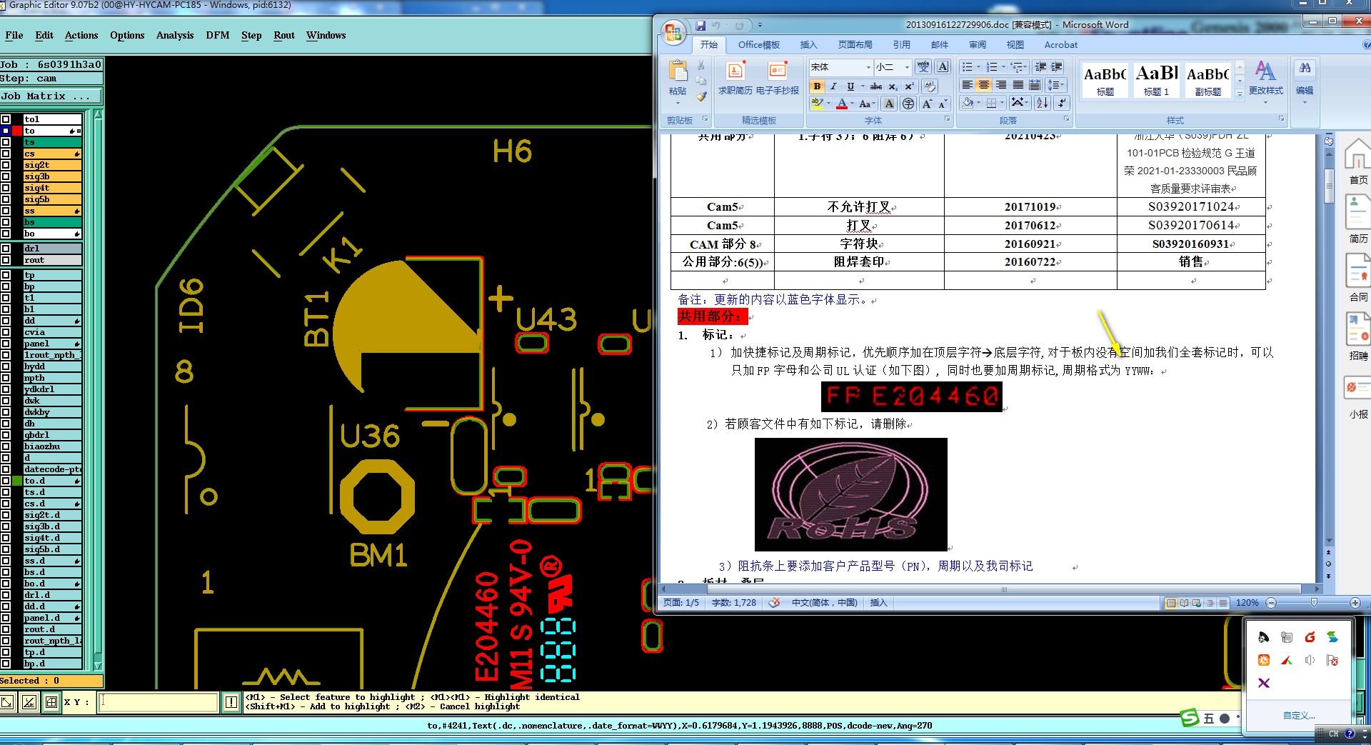Toggle the to1 layer checkbox
This screenshot has height=745, width=1371.
(x=6, y=119)
